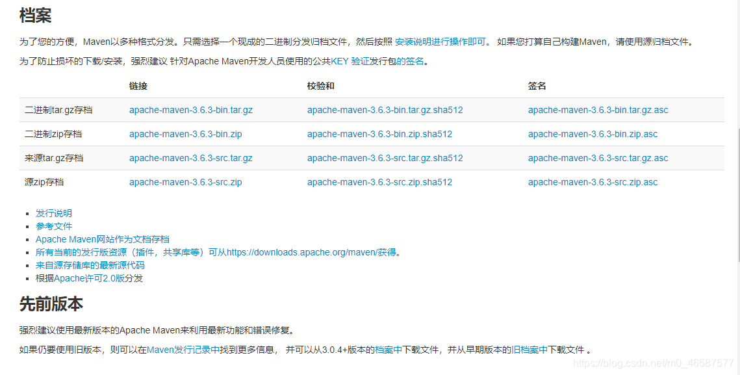Open the 旧档案中 link
Image resolution: width=740 pixels, height=375 pixels.
click(529, 350)
